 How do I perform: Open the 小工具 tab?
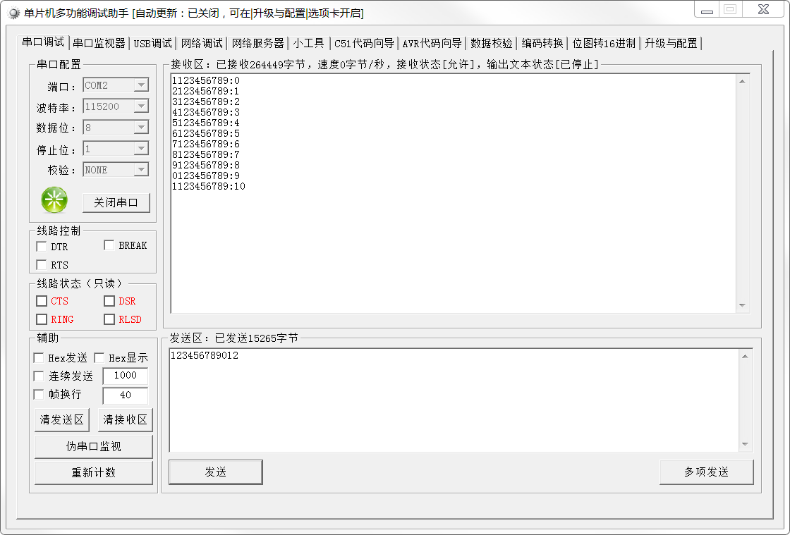(308, 43)
